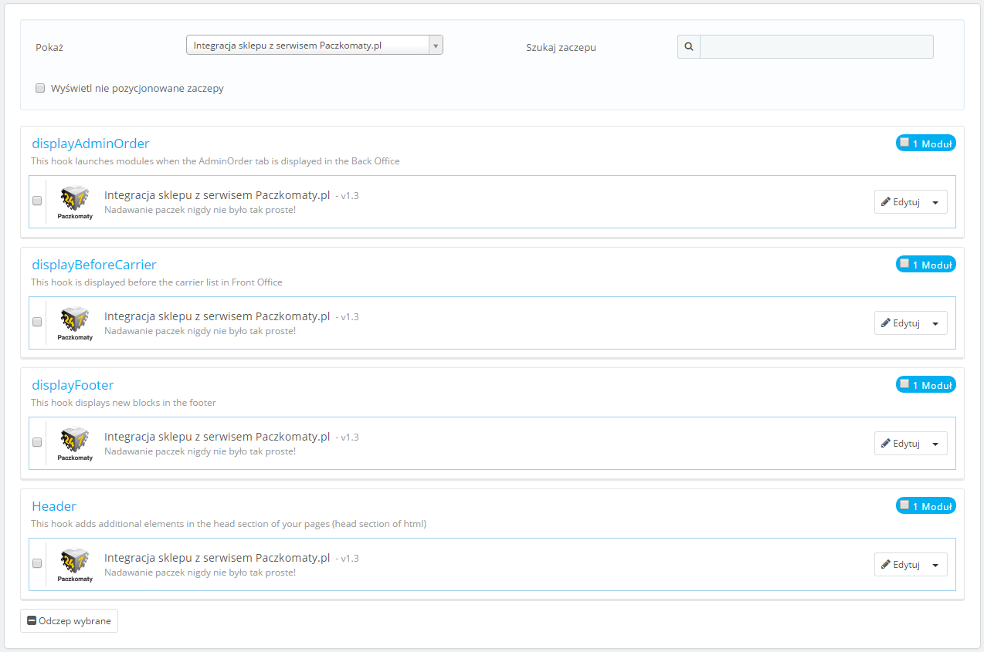984x652 pixels.
Task: Click module name text in displayFooter row
Action: (x=217, y=437)
